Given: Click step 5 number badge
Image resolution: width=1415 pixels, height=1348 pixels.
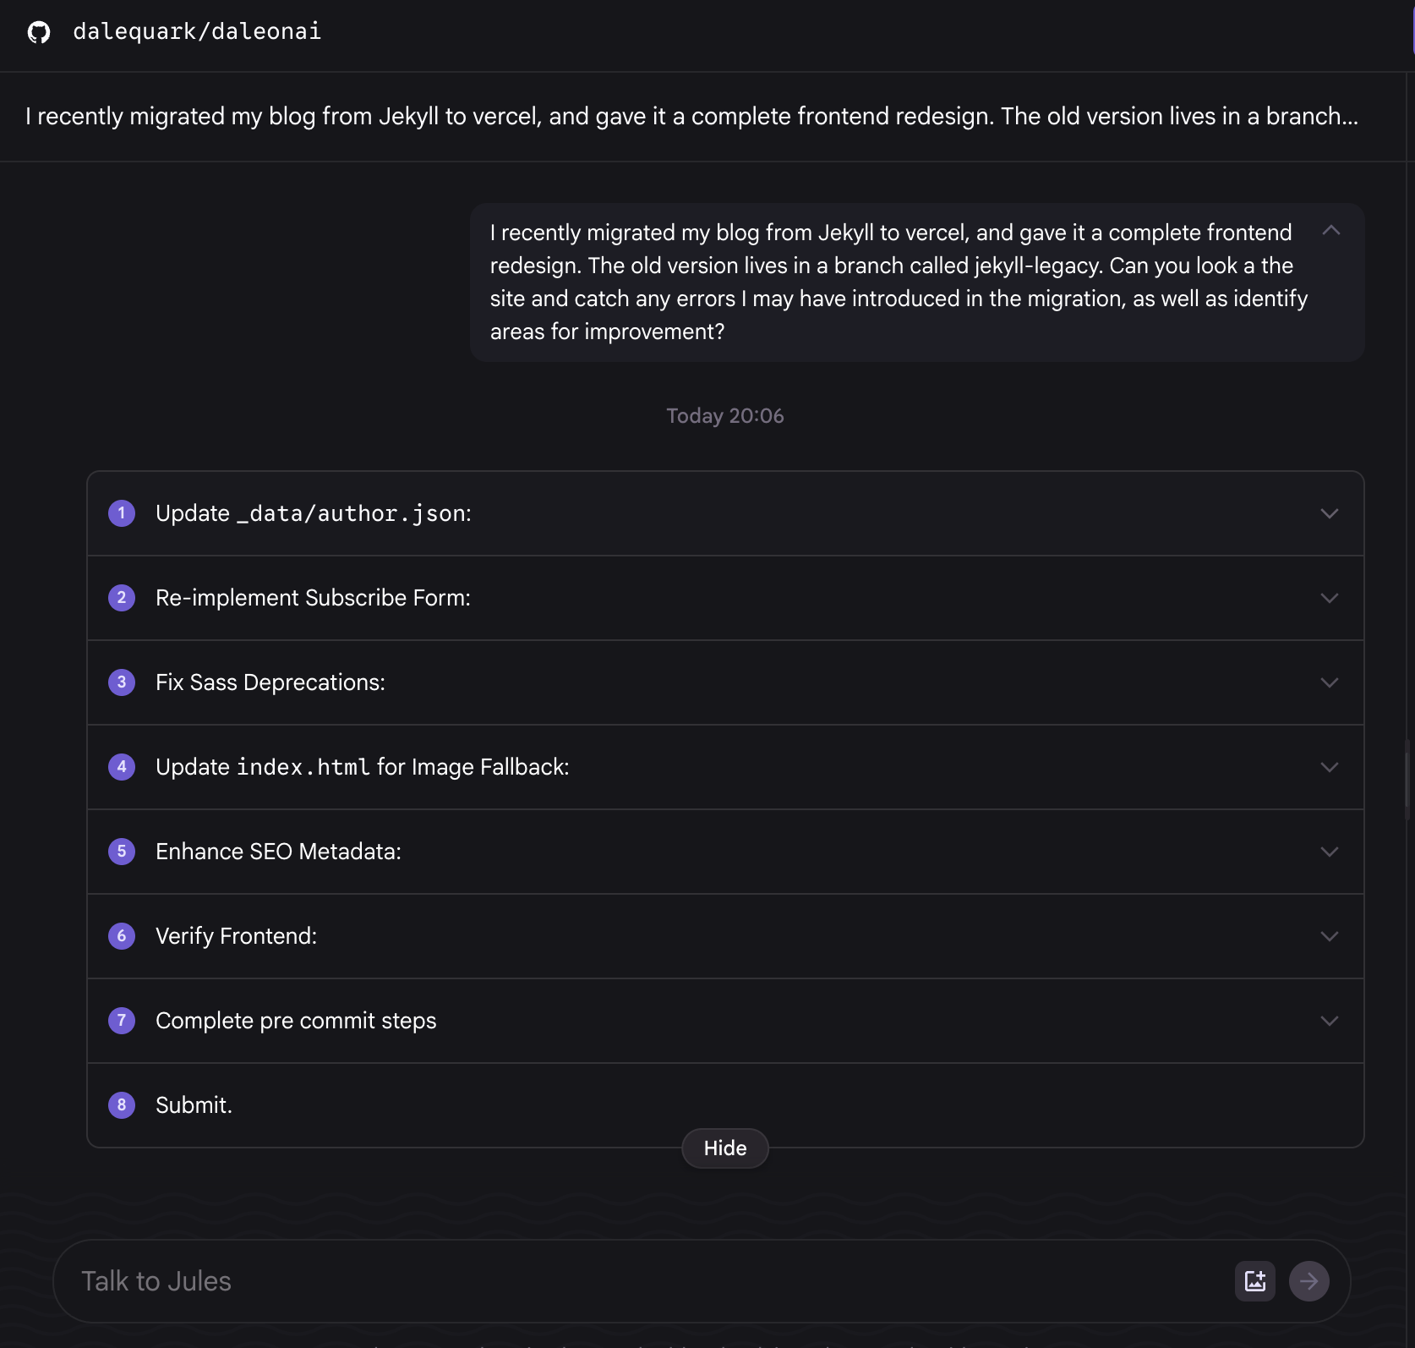Looking at the screenshot, I should (x=122, y=852).
